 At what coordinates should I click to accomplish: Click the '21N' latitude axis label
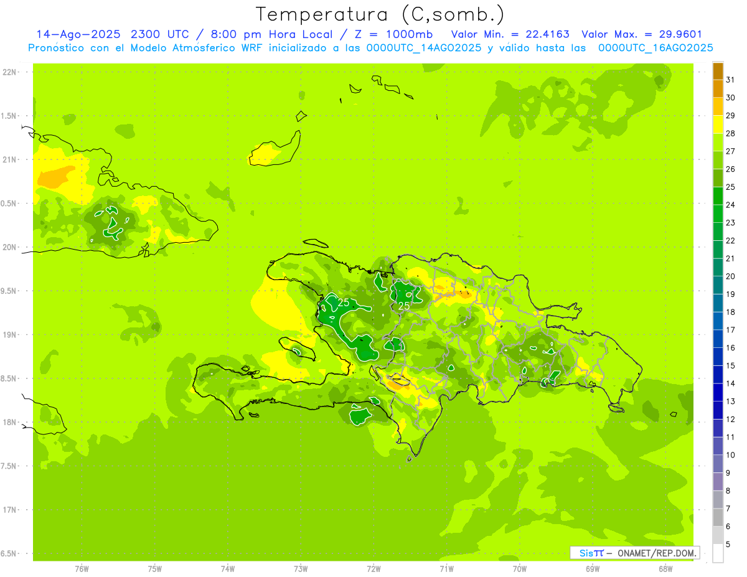click(9, 159)
